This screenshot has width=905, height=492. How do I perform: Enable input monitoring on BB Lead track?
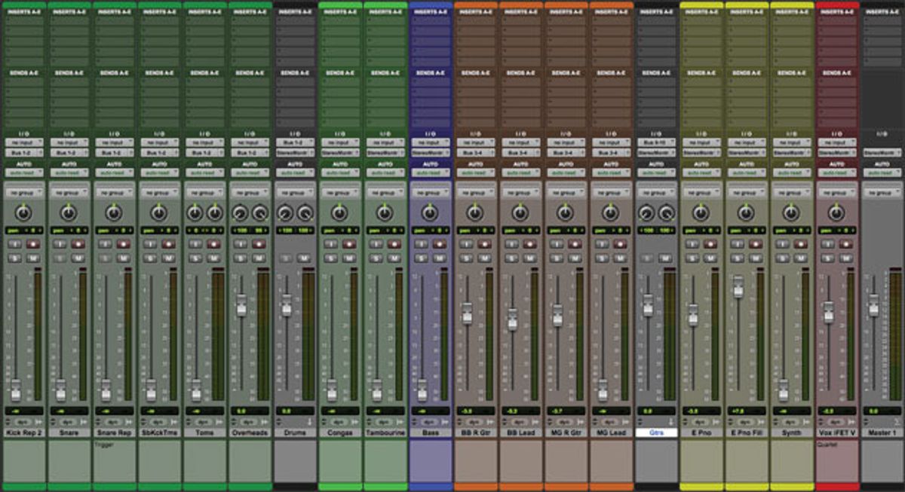click(511, 244)
